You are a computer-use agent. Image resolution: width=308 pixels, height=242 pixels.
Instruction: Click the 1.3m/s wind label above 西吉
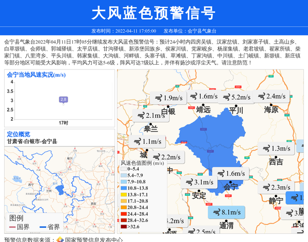pos(276,148)
